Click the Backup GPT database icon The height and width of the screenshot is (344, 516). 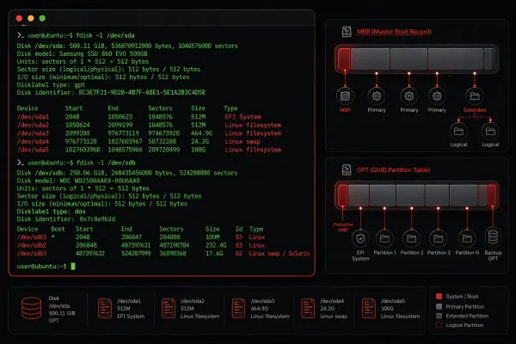(493, 237)
